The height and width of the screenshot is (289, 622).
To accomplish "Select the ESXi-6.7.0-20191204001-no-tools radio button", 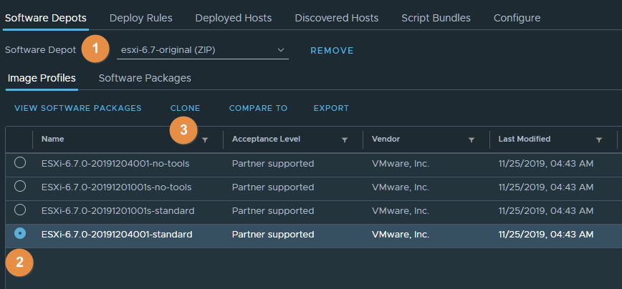I will tap(20, 163).
